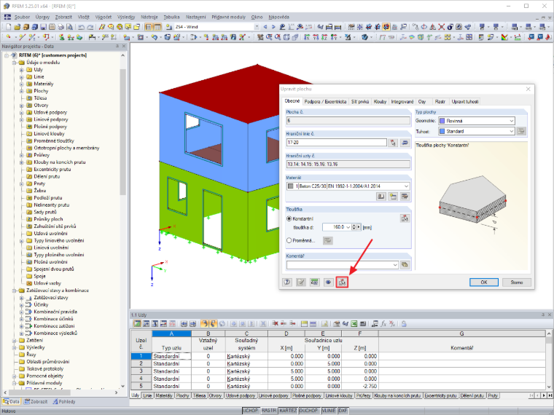Click the Excel export icon in table toolbar
The height and width of the screenshot is (415, 554).
click(x=354, y=323)
